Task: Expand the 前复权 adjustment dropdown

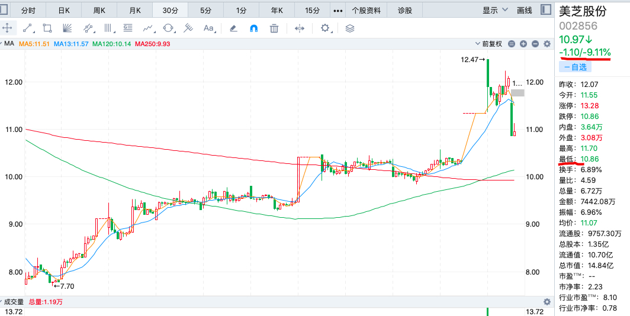Action: 491,44
